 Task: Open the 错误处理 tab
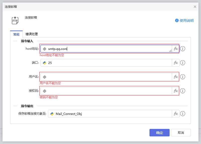pos(32,34)
